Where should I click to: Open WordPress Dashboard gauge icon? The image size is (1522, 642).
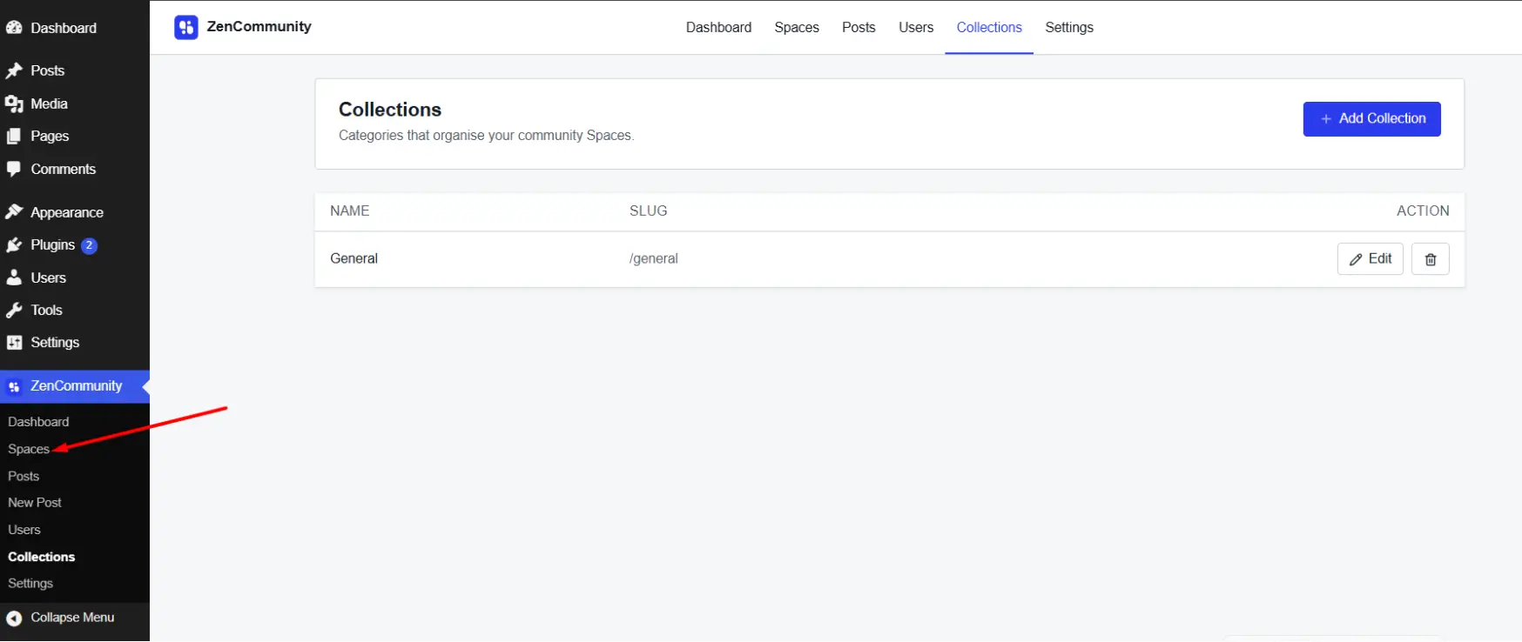point(14,28)
